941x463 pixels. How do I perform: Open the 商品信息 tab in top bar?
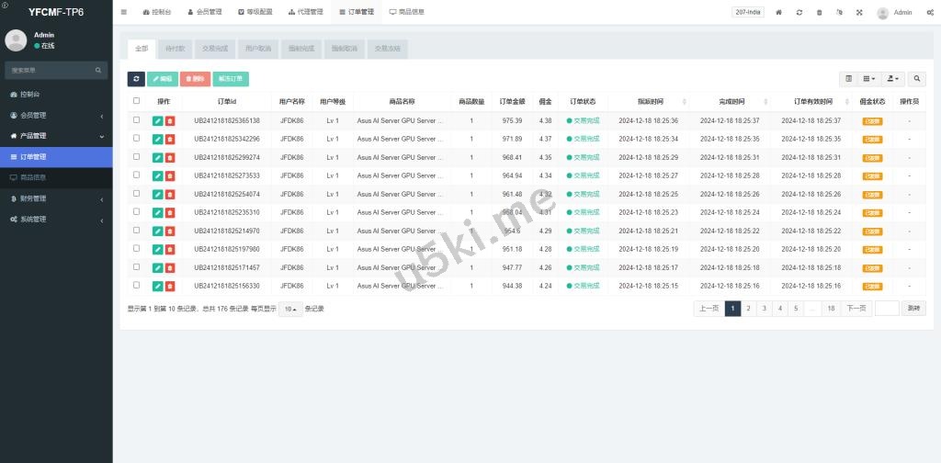[406, 13]
